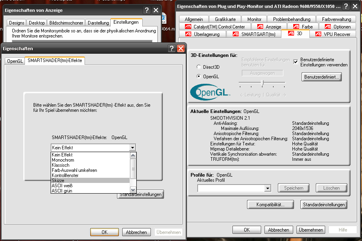Switch to the ATI Optionen tab
This screenshot has height=241, width=362.
tap(337, 27)
